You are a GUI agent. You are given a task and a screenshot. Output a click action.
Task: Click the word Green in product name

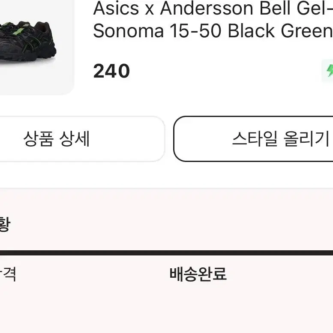(307, 31)
